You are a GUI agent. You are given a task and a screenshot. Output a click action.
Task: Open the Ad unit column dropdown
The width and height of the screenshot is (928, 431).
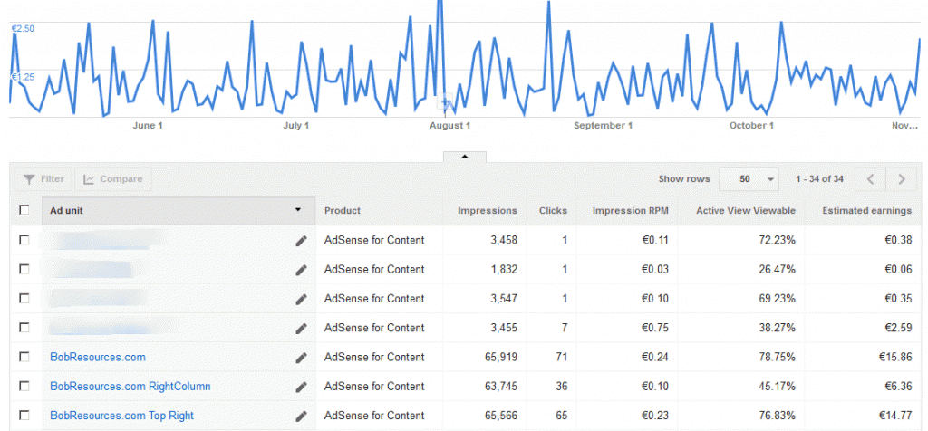tap(297, 209)
